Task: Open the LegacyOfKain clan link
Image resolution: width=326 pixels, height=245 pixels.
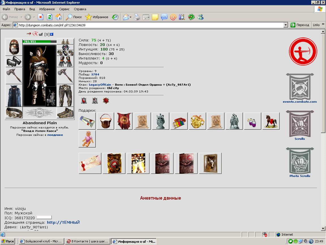Action: tap(100, 85)
